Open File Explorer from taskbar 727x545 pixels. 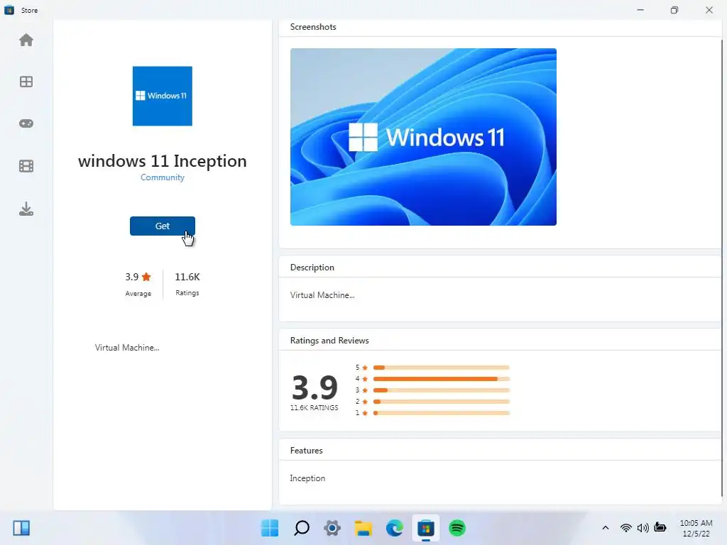pyautogui.click(x=363, y=528)
